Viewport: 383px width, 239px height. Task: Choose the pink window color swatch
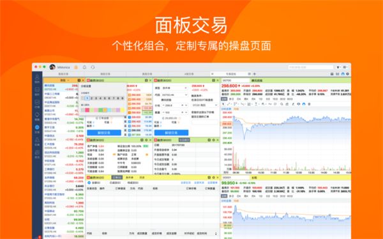click(x=87, y=110)
